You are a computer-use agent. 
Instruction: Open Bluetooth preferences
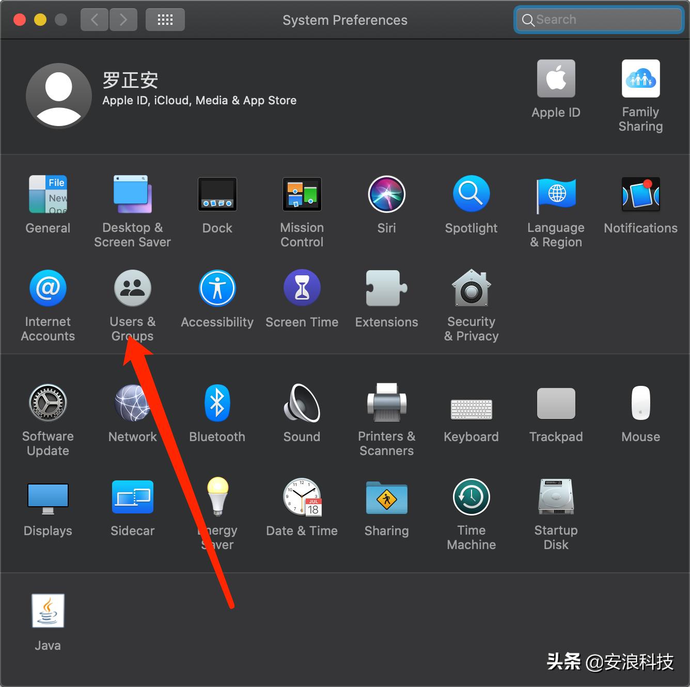(x=217, y=403)
